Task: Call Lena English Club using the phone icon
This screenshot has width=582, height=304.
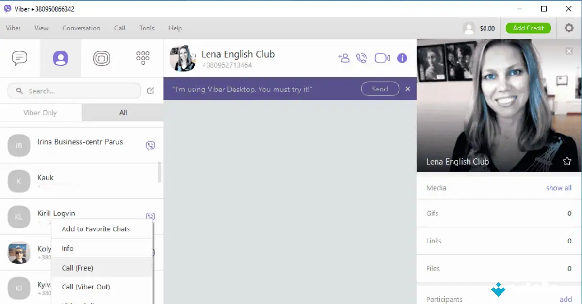Action: (x=362, y=58)
